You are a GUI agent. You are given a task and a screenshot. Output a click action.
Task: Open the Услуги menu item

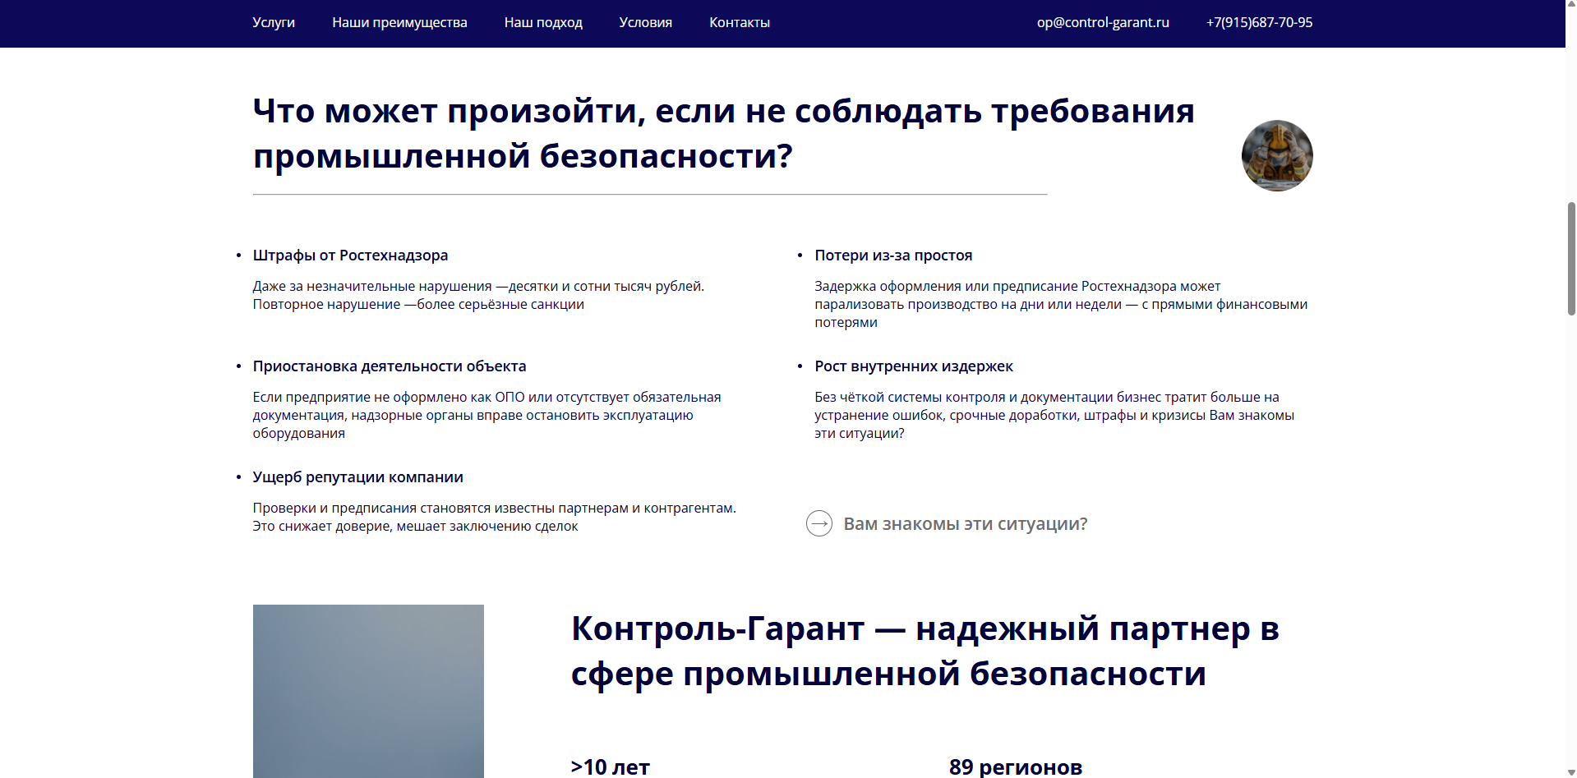click(x=274, y=23)
